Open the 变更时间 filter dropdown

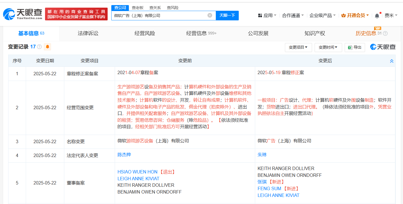[328, 48]
